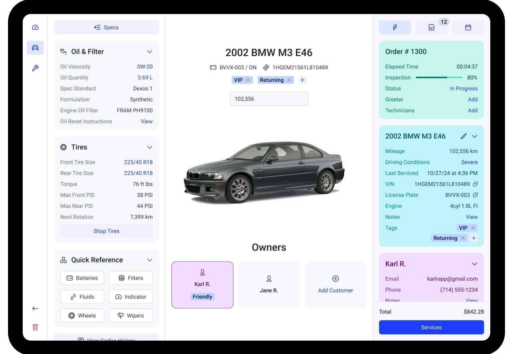Click the back arrow in the left sidebar

[35, 309]
